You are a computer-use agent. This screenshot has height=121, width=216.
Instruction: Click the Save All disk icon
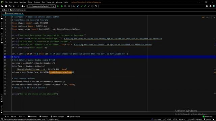6,6
